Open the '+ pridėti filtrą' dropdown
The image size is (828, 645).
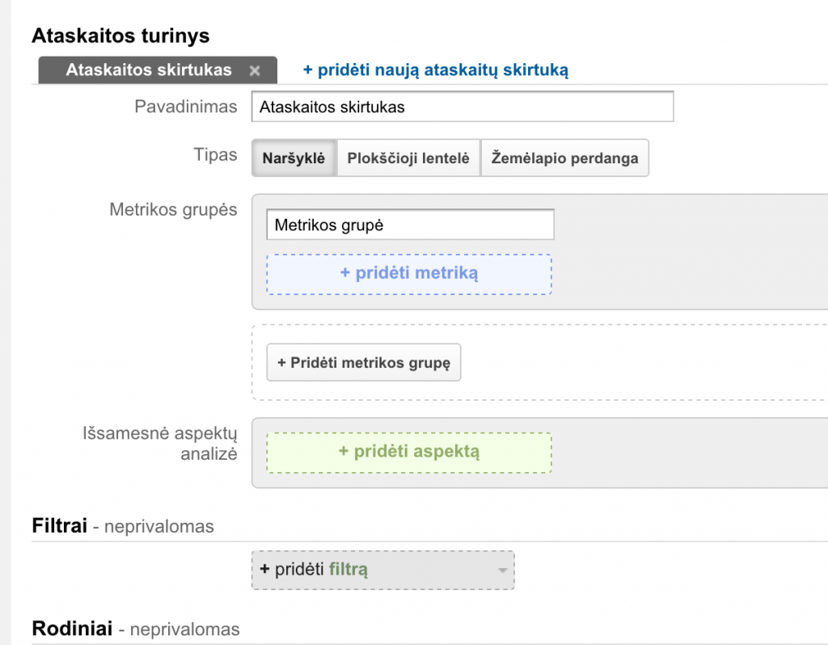click(x=372, y=570)
